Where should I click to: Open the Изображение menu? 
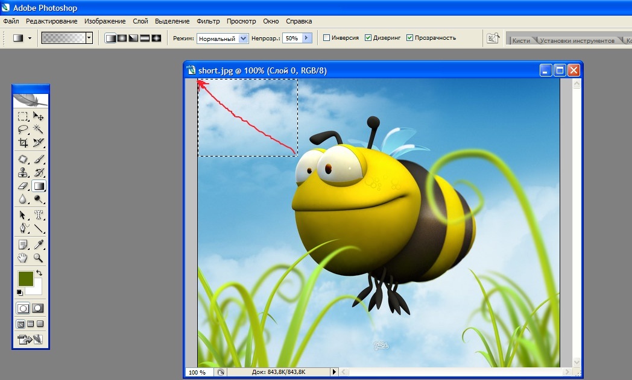(105, 21)
